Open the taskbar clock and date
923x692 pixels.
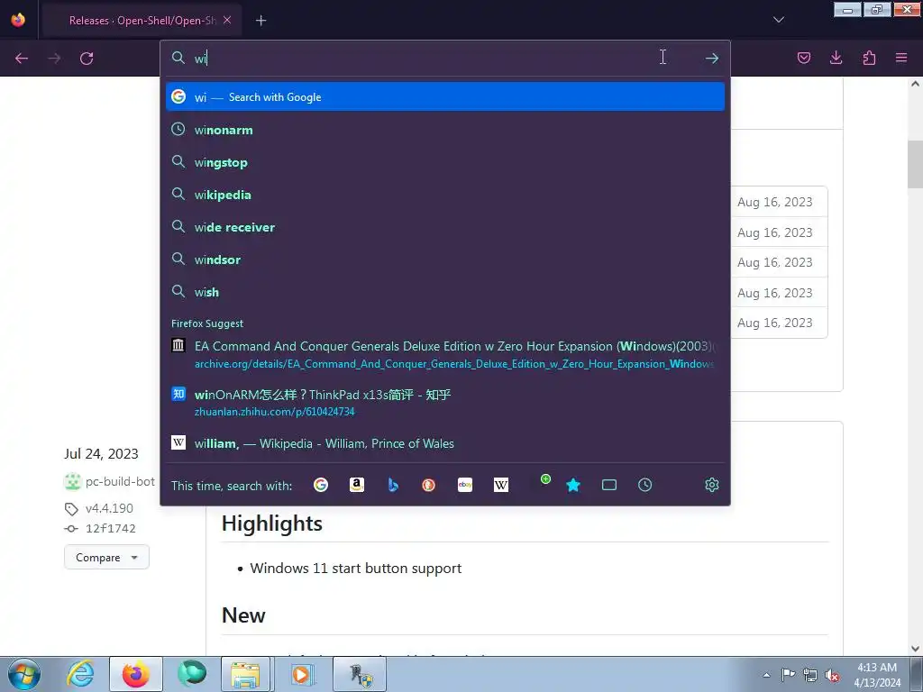[877, 675]
